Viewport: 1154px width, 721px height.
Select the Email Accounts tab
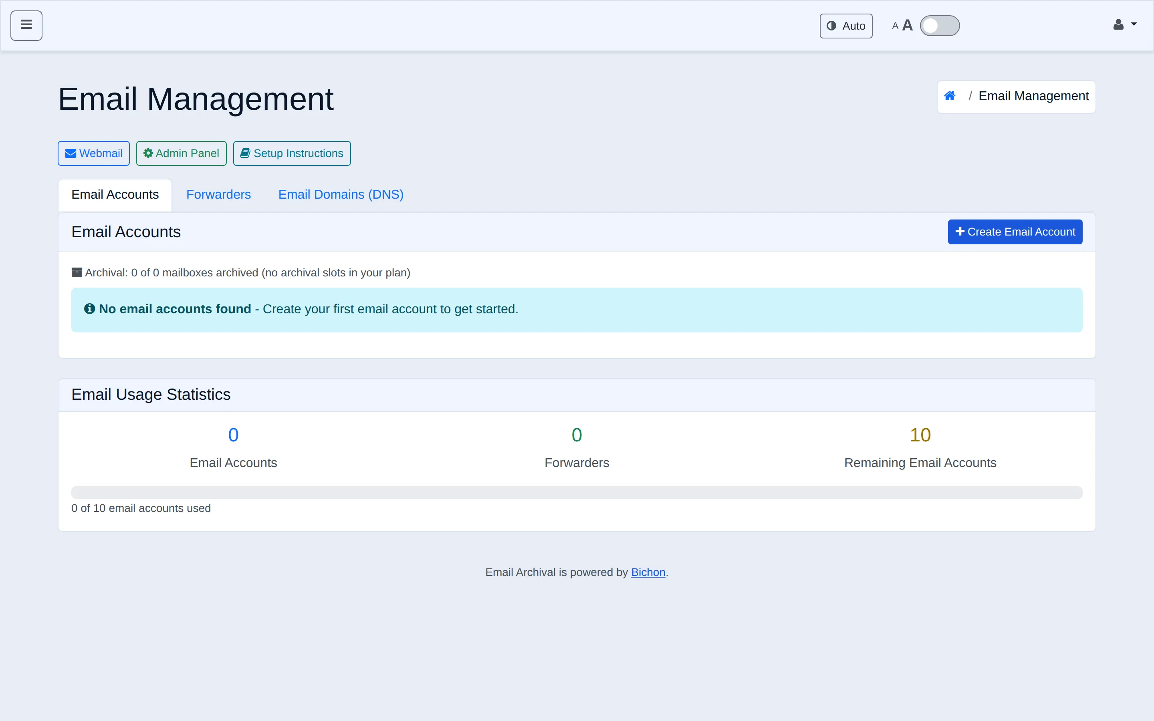[115, 195]
